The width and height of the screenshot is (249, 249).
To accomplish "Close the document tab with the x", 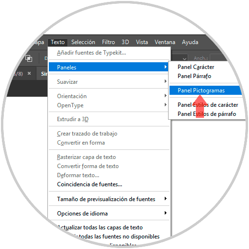I will tap(29, 73).
